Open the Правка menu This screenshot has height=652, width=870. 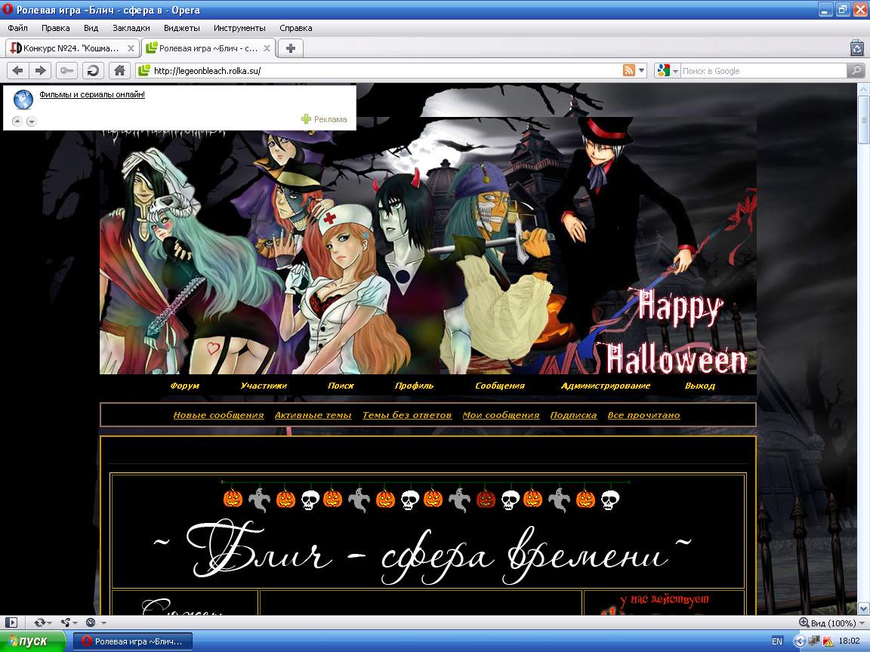click(55, 28)
